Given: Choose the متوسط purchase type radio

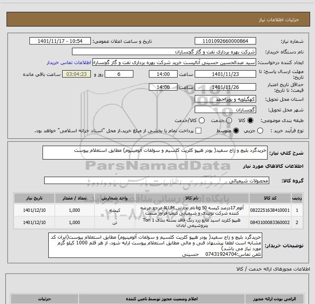Looking at the screenshot, I should pos(236,131).
